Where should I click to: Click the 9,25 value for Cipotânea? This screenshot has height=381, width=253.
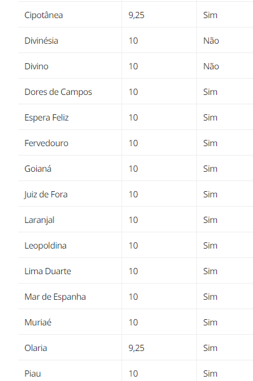(136, 16)
